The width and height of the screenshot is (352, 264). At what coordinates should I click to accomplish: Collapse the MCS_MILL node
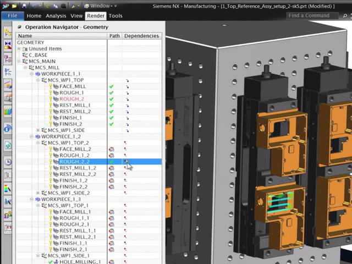[25, 68]
